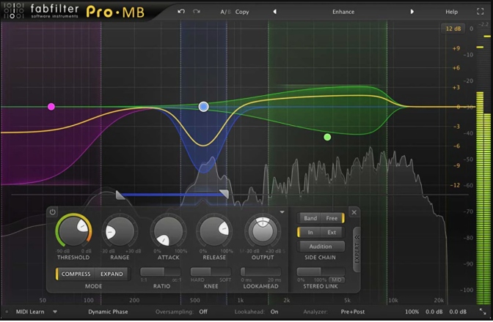
Task: Click the -2.2 peak level readout
Action: pyautogui.click(x=483, y=24)
